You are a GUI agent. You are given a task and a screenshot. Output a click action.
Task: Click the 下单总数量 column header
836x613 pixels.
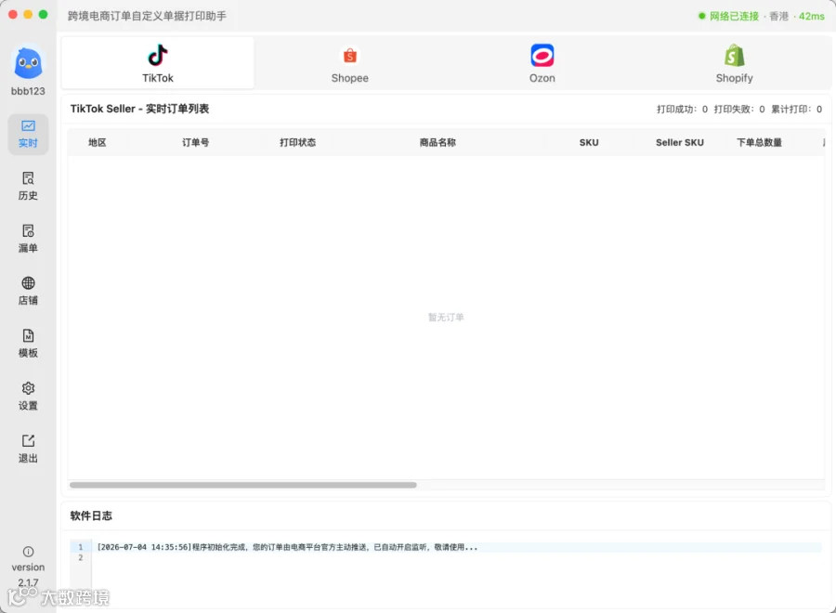coord(759,142)
